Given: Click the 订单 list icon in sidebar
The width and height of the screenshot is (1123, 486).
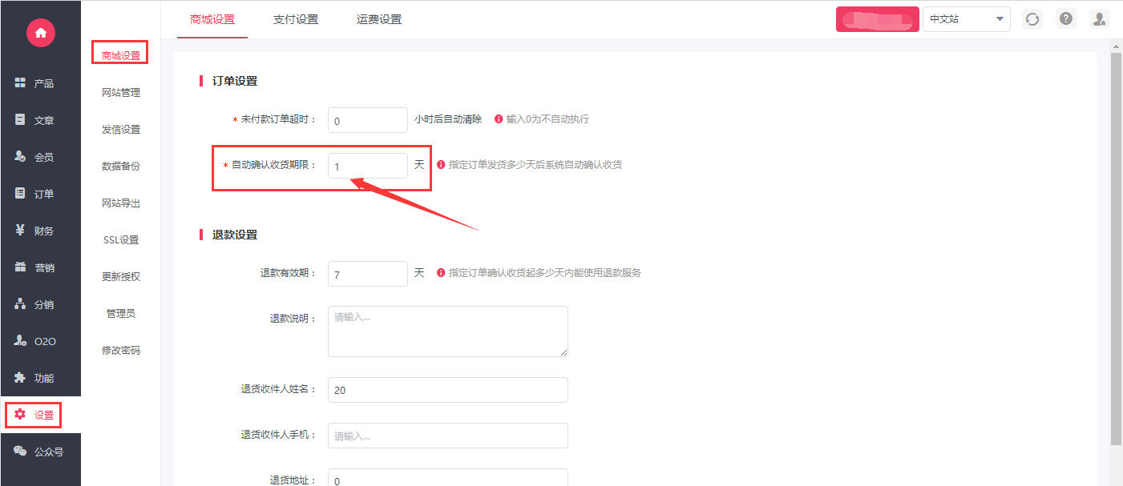Looking at the screenshot, I should pos(21,194).
